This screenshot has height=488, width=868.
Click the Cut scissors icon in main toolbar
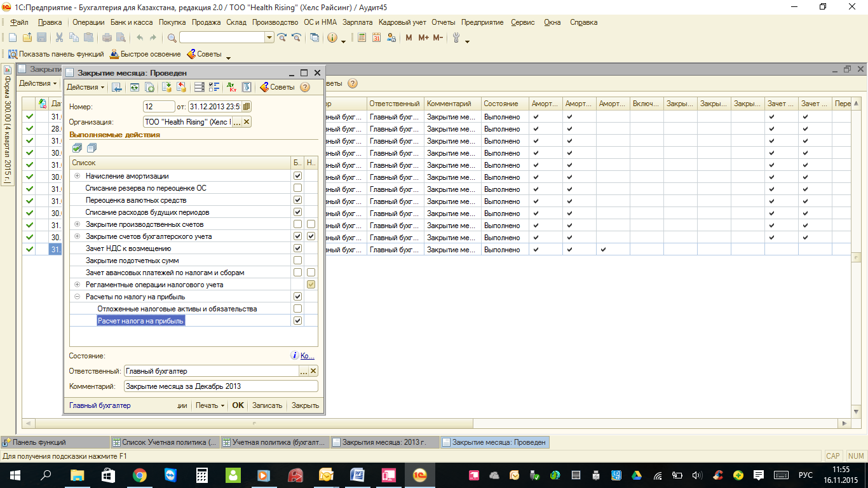(x=60, y=37)
